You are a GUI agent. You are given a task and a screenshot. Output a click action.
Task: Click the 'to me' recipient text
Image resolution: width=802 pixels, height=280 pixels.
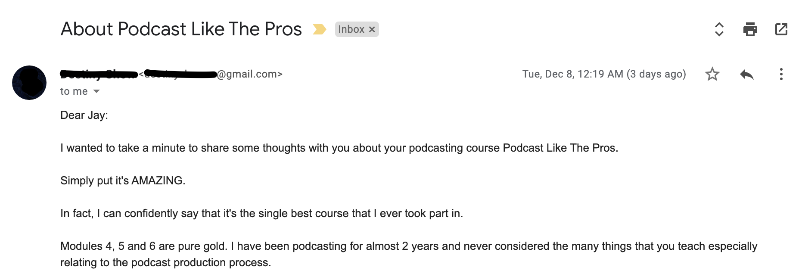(x=74, y=91)
